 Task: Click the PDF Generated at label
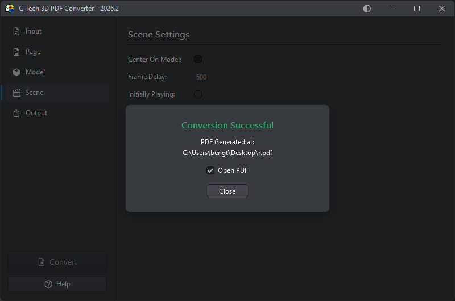pyautogui.click(x=227, y=142)
